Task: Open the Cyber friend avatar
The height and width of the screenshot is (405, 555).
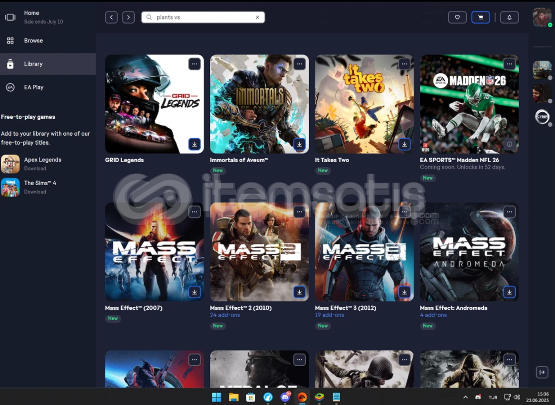Action: pyautogui.click(x=542, y=117)
